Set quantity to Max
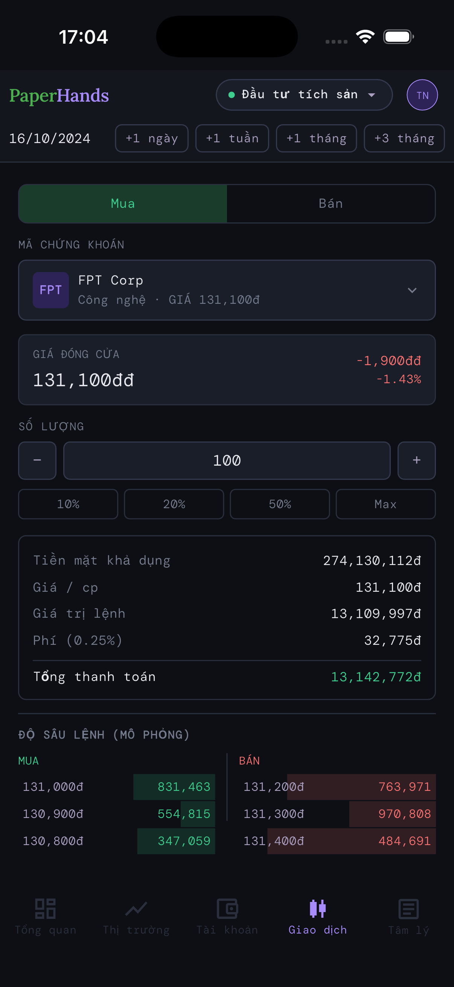Viewport: 454px width, 987px height. click(385, 504)
